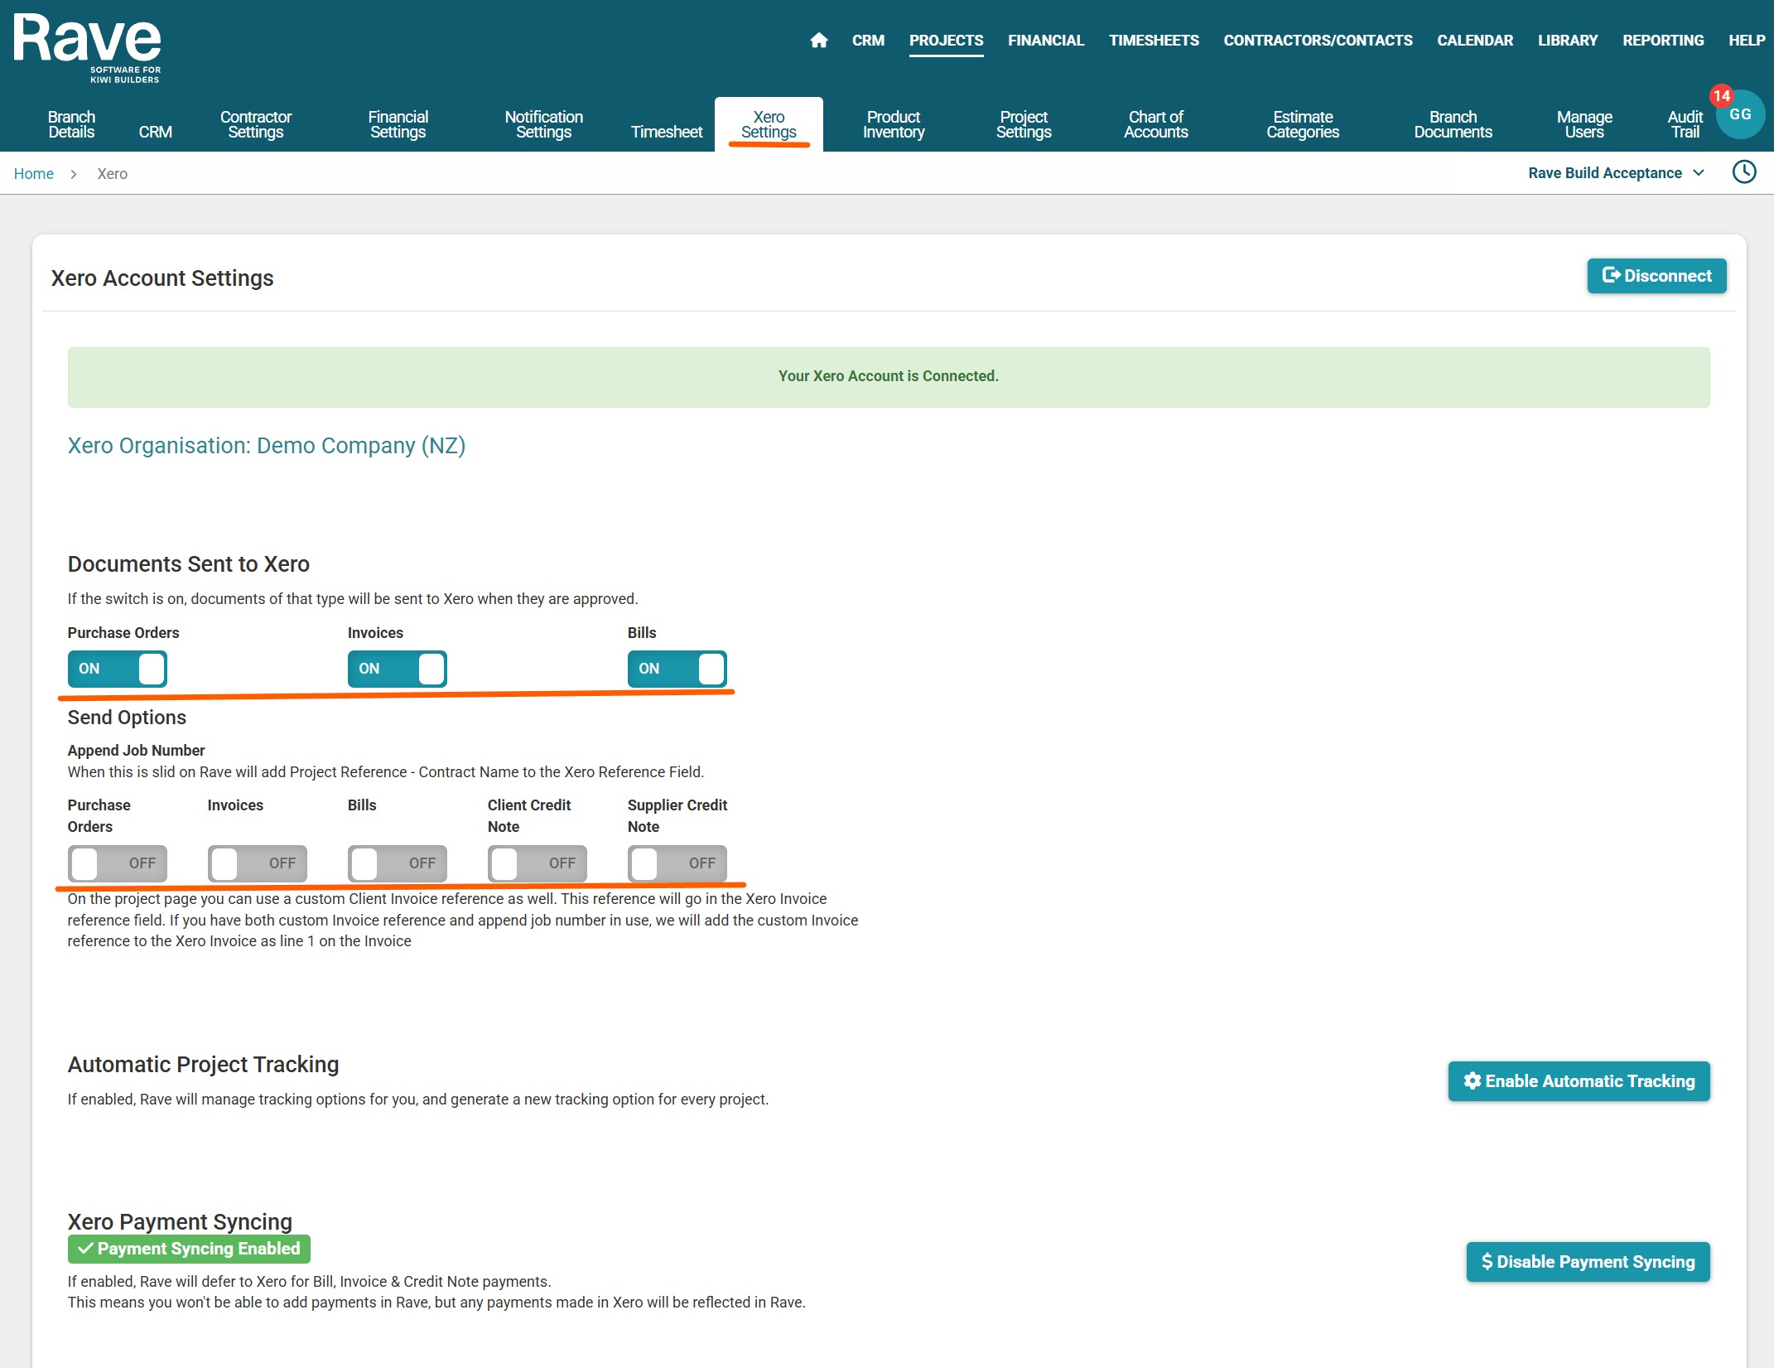
Task: Toggle the Bills documents sent switch
Action: click(677, 669)
